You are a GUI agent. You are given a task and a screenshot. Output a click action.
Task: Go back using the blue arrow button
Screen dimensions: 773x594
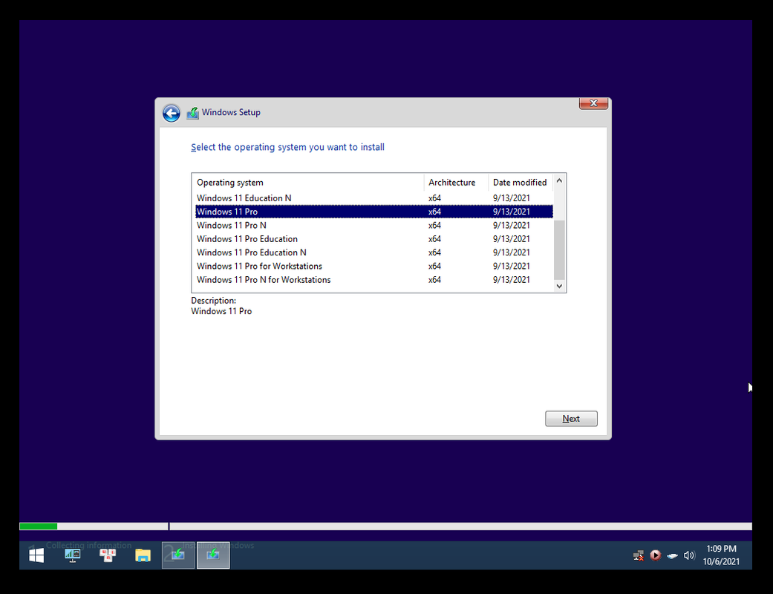[x=171, y=114]
